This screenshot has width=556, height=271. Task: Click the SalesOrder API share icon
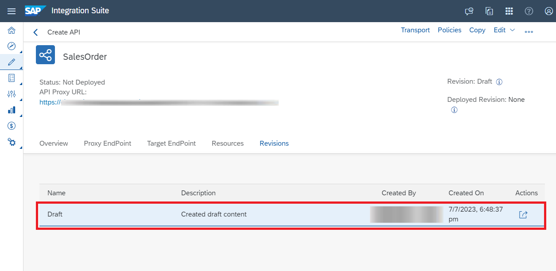(x=46, y=55)
